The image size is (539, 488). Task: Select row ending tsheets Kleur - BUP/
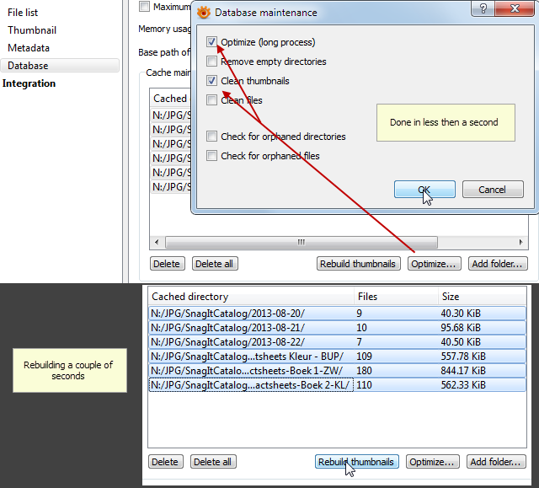click(x=337, y=357)
